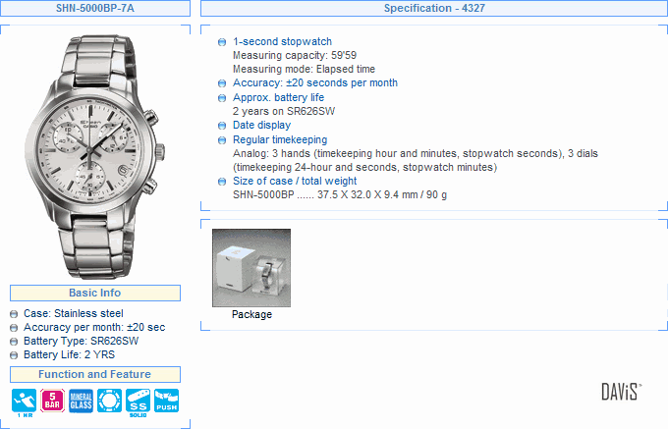The height and width of the screenshot is (429, 668).
Task: Click the 1-second stopwatch link
Action: pos(282,41)
